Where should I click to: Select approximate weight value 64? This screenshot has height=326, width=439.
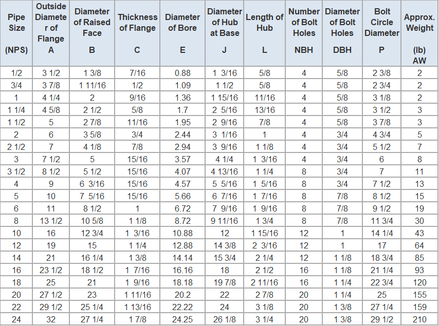419,245
